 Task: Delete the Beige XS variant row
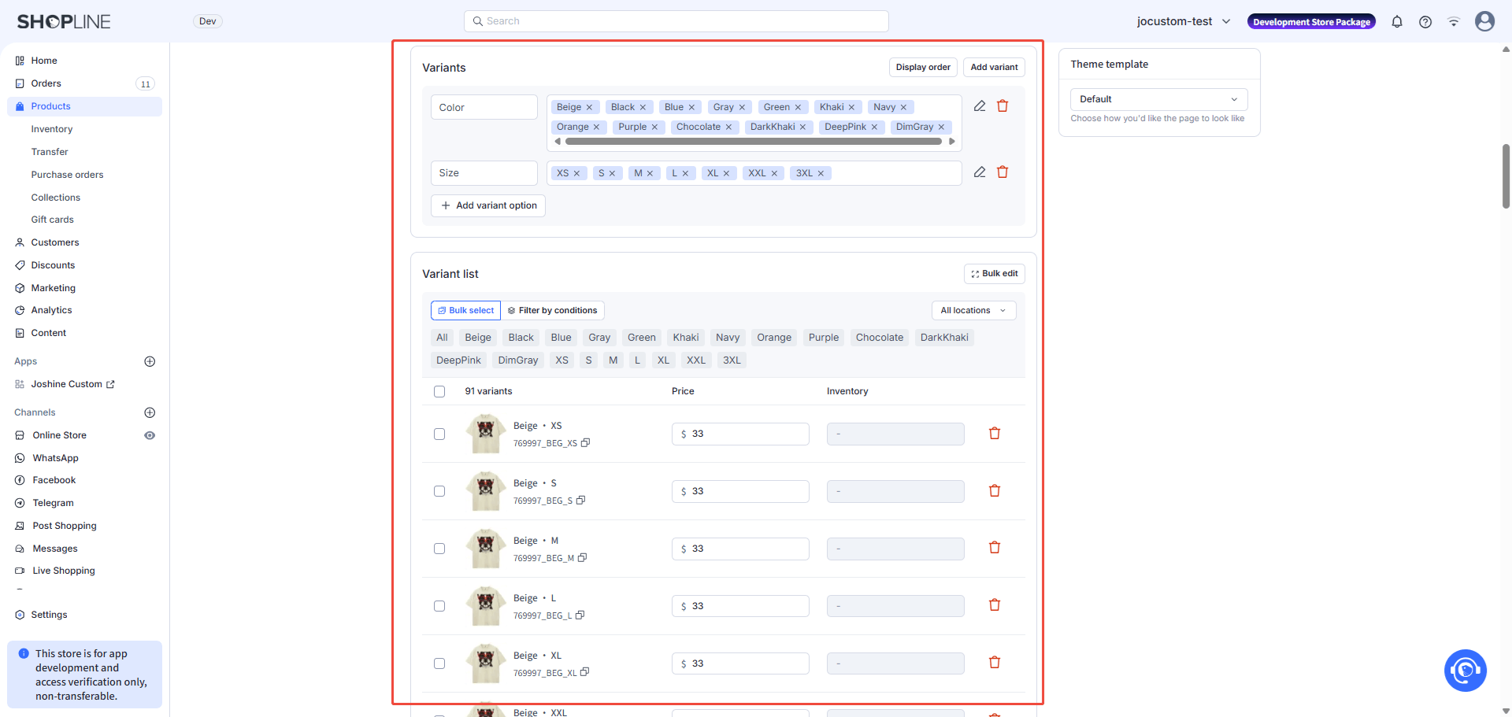coord(995,434)
